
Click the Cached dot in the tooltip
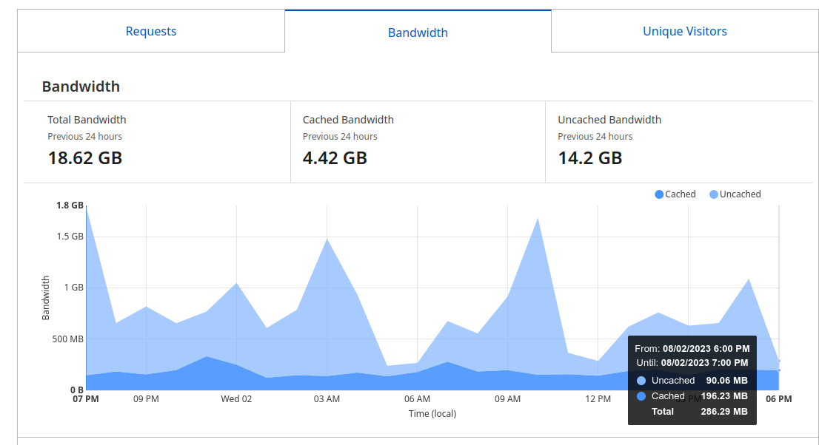point(641,396)
